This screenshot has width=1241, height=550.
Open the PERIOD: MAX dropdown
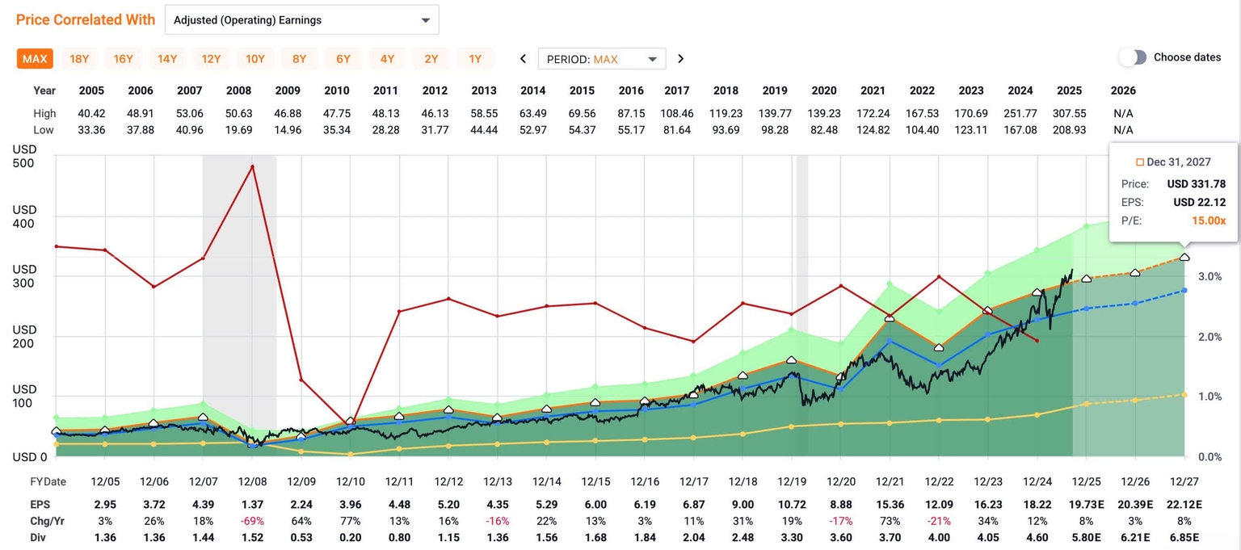coord(602,58)
